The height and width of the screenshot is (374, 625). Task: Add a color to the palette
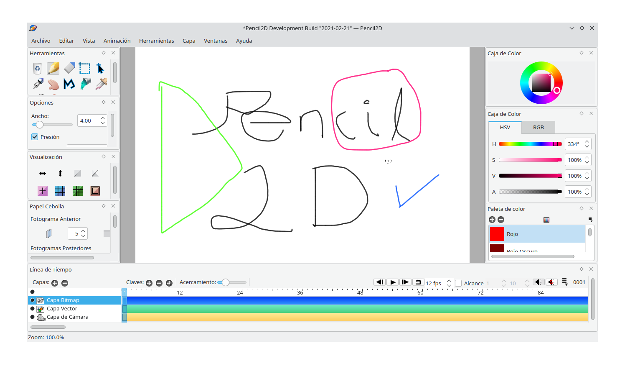[492, 220]
